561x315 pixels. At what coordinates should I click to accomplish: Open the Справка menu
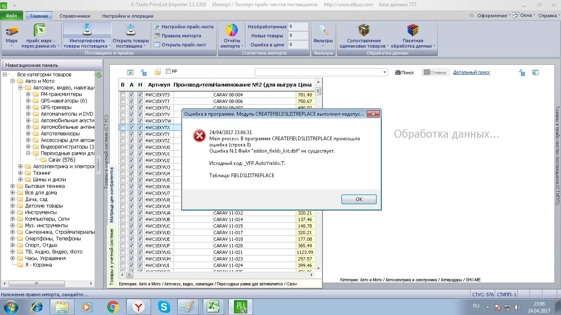coord(549,16)
